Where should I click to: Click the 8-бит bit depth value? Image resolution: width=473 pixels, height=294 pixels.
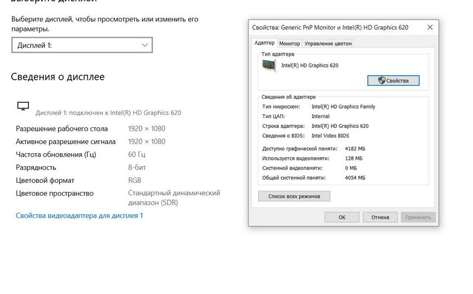coord(138,167)
